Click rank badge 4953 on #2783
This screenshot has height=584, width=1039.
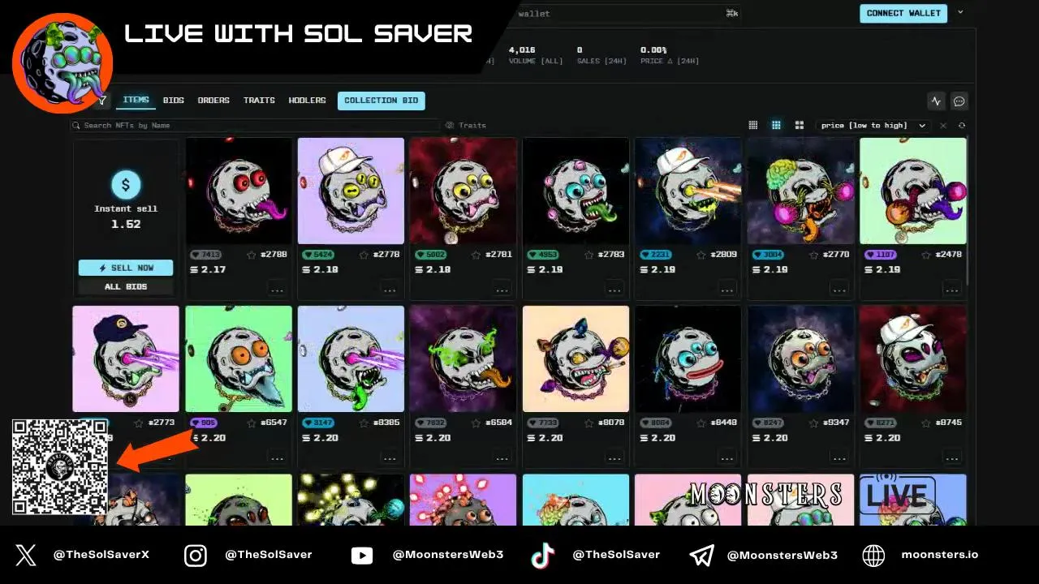pyautogui.click(x=543, y=255)
